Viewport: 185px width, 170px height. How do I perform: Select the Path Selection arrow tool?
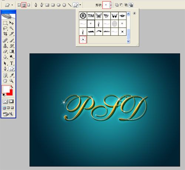5,63
